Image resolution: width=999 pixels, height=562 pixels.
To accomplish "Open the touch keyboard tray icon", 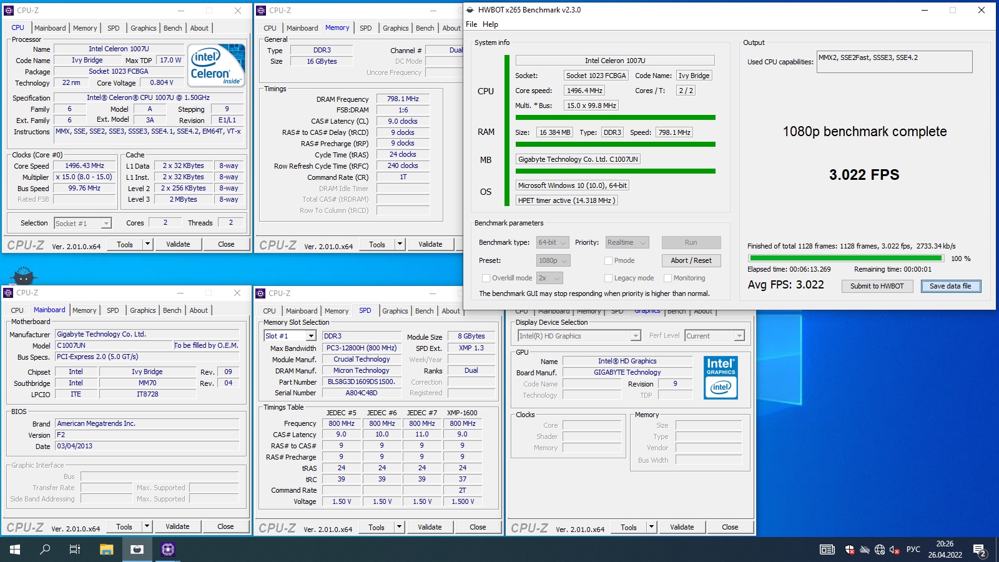I will point(827,550).
